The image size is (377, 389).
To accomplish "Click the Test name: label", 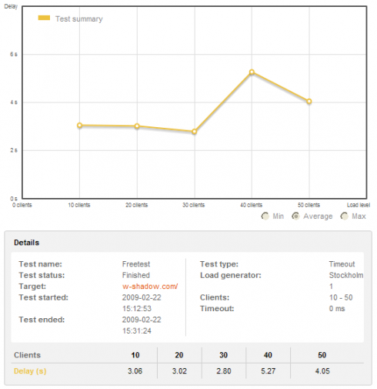I will pos(41,264).
